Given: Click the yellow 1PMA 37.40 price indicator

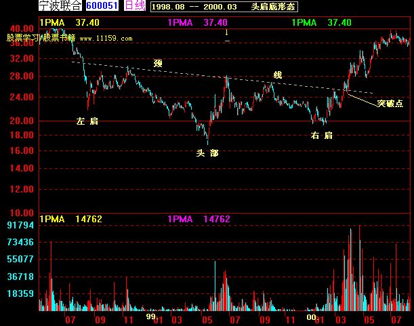Looking at the screenshot, I should pyautogui.click(x=69, y=23).
